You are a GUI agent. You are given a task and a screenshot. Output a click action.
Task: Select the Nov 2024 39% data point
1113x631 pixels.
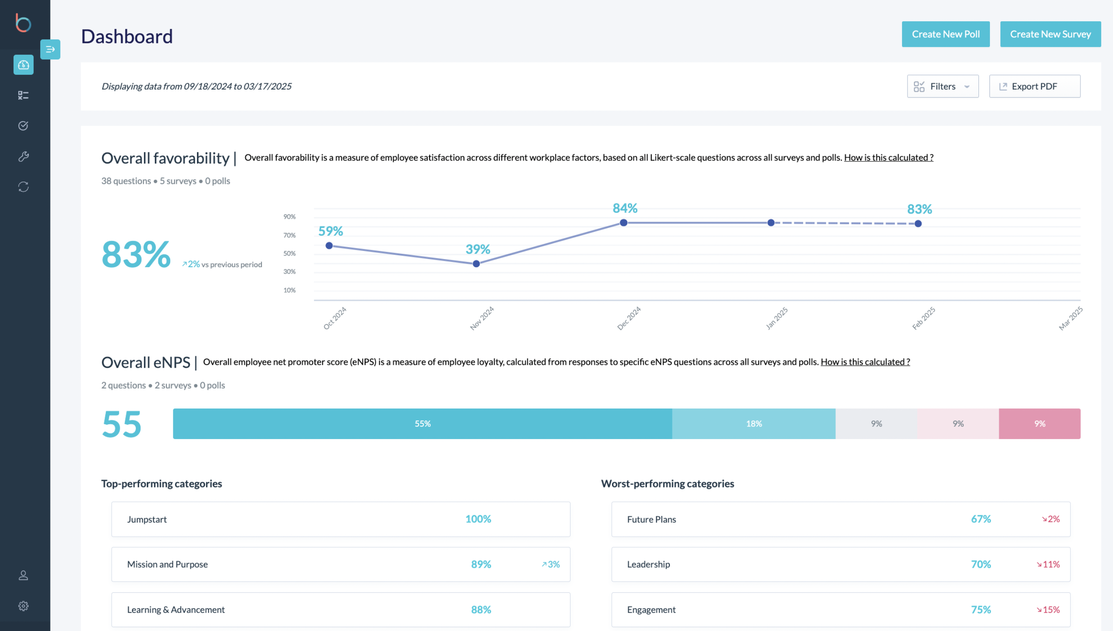(x=476, y=264)
